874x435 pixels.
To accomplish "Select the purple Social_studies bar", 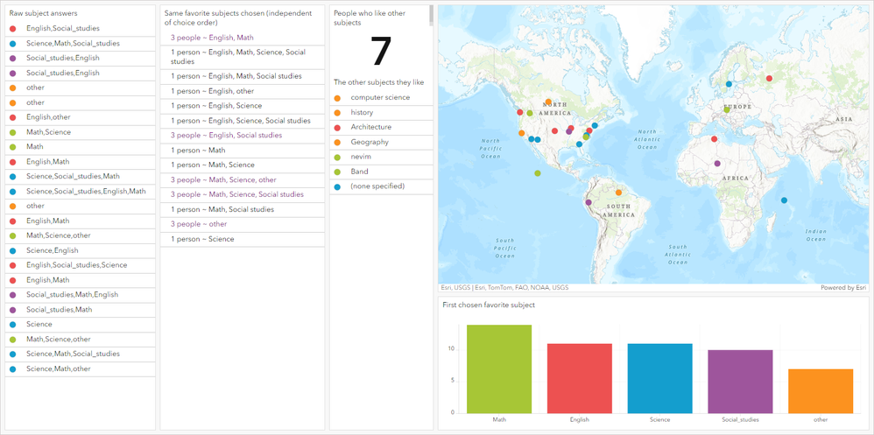I will click(740, 382).
